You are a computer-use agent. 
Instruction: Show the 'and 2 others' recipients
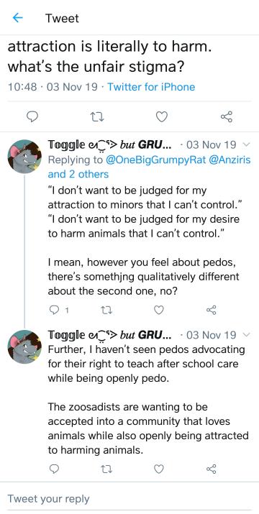(78, 174)
